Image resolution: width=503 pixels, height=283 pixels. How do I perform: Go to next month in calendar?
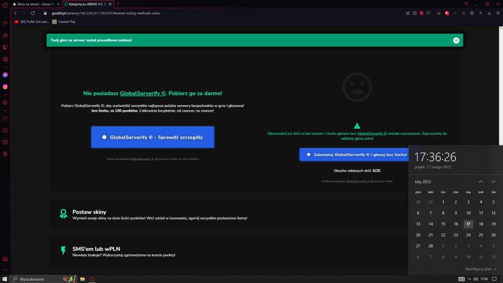pos(493,182)
